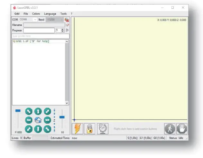Viewport: 203px width, 158px height.
Task: Jog diagonally up-left with arrow button
Action: pyautogui.click(x=29, y=111)
